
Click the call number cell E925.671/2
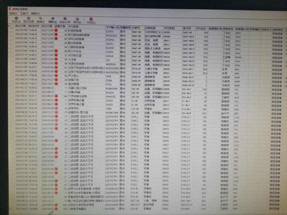(x=187, y=205)
